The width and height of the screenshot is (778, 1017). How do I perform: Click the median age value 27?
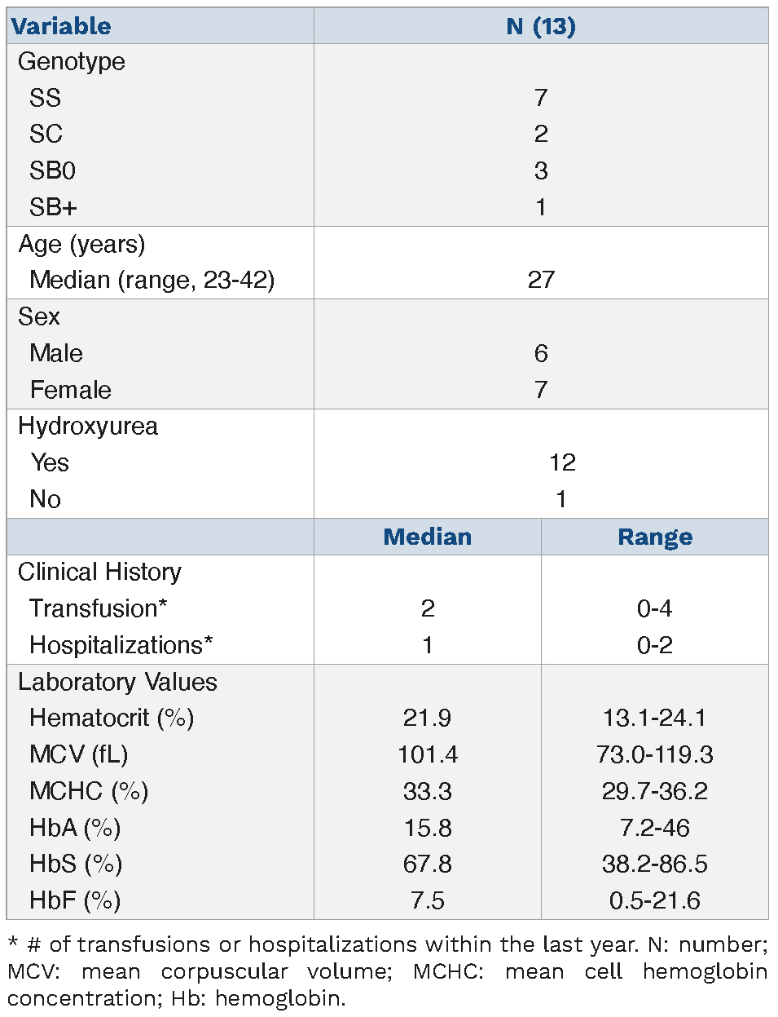pos(541,280)
